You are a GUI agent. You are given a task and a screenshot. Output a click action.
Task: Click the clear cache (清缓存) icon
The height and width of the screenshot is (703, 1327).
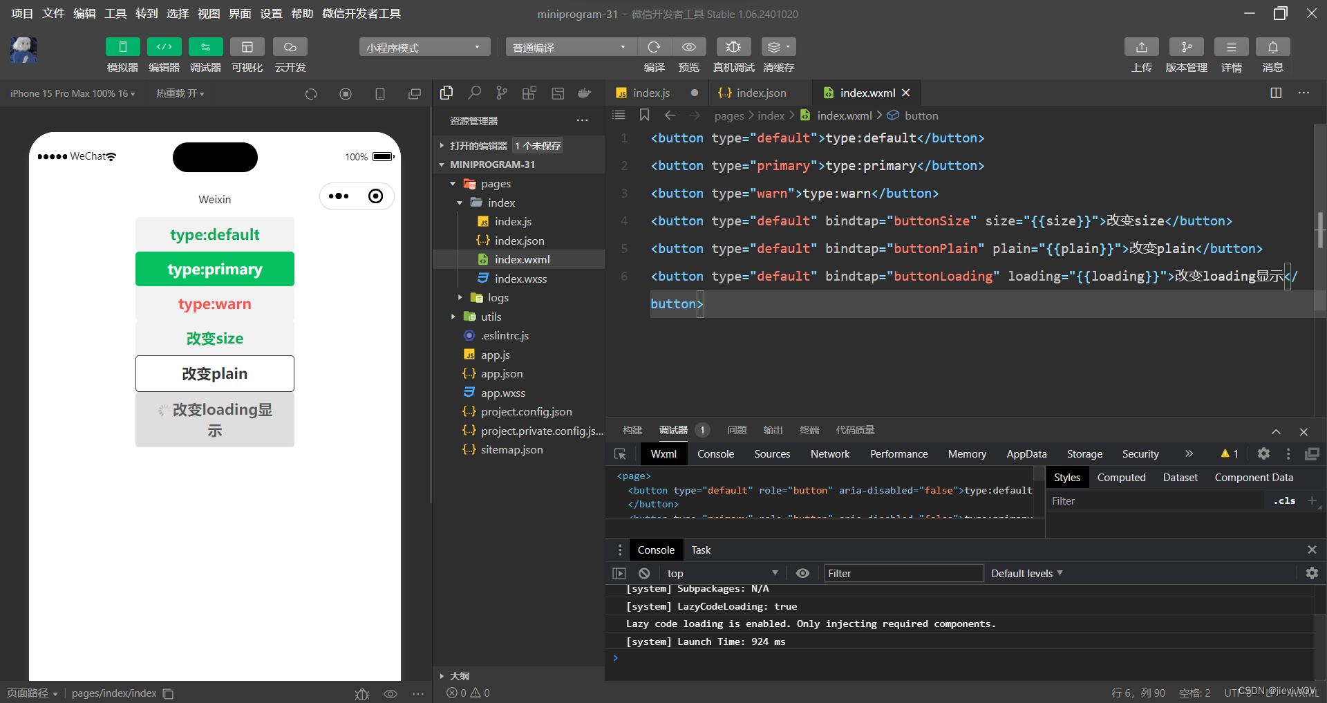click(778, 47)
